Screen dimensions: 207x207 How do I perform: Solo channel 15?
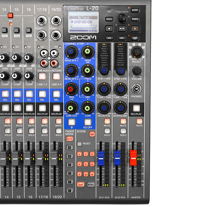(19, 131)
